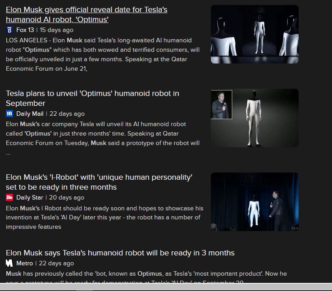332x291 pixels.
Task: Open thumbnail of Musk on stage with robot
Action: (x=255, y=202)
